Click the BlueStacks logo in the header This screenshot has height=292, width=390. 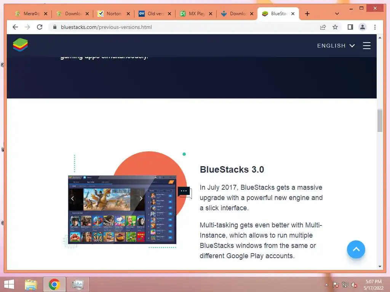point(21,45)
